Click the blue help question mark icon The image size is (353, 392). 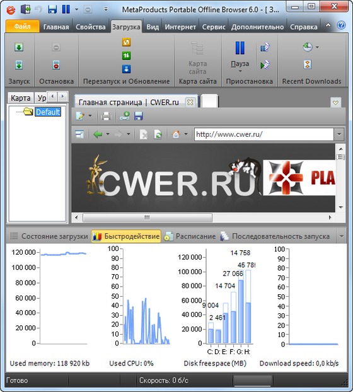341,25
